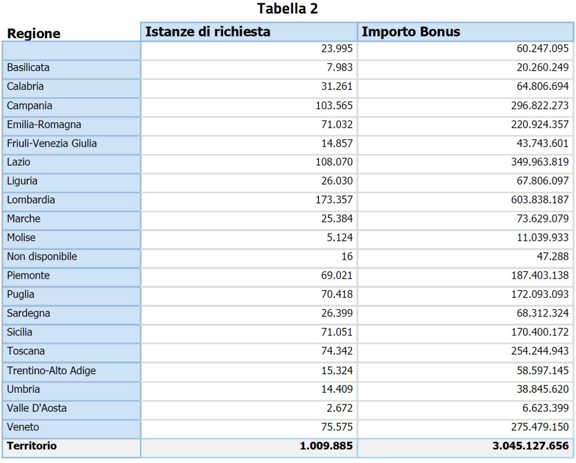Image resolution: width=576 pixels, height=463 pixels.
Task: Select the 'Regione' column header
Action: [x=34, y=34]
